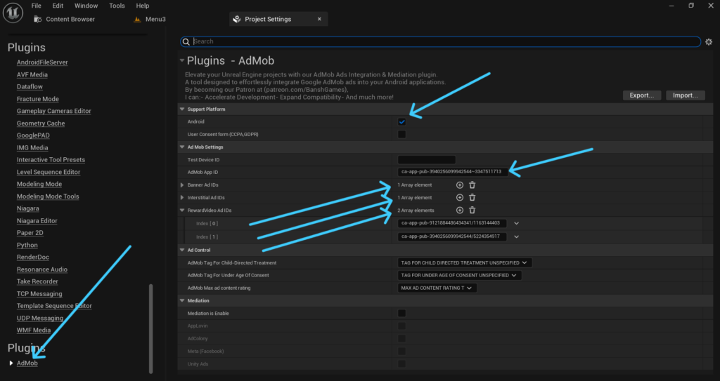The image size is (720, 381).
Task: Open RenderDoc plugin settings
Action: (x=32, y=258)
